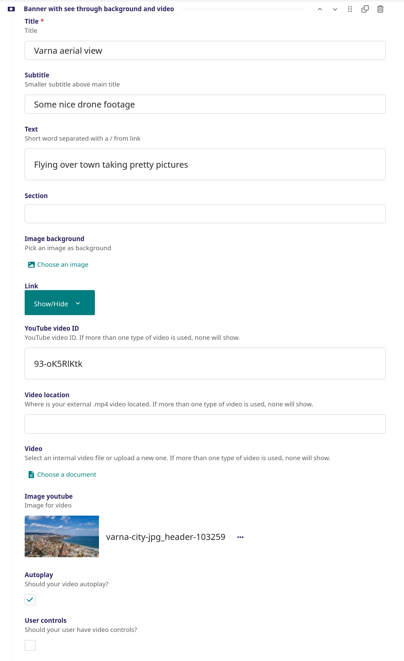Move the banner block up
The width and height of the screenshot is (404, 661).
[x=320, y=9]
